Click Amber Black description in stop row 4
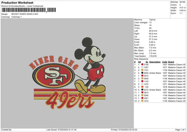 tap(155, 73)
